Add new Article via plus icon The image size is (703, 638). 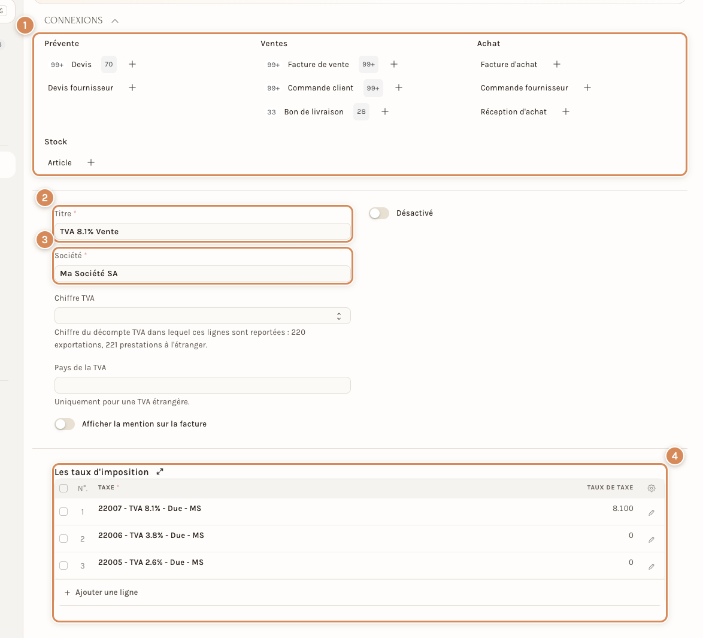(91, 162)
